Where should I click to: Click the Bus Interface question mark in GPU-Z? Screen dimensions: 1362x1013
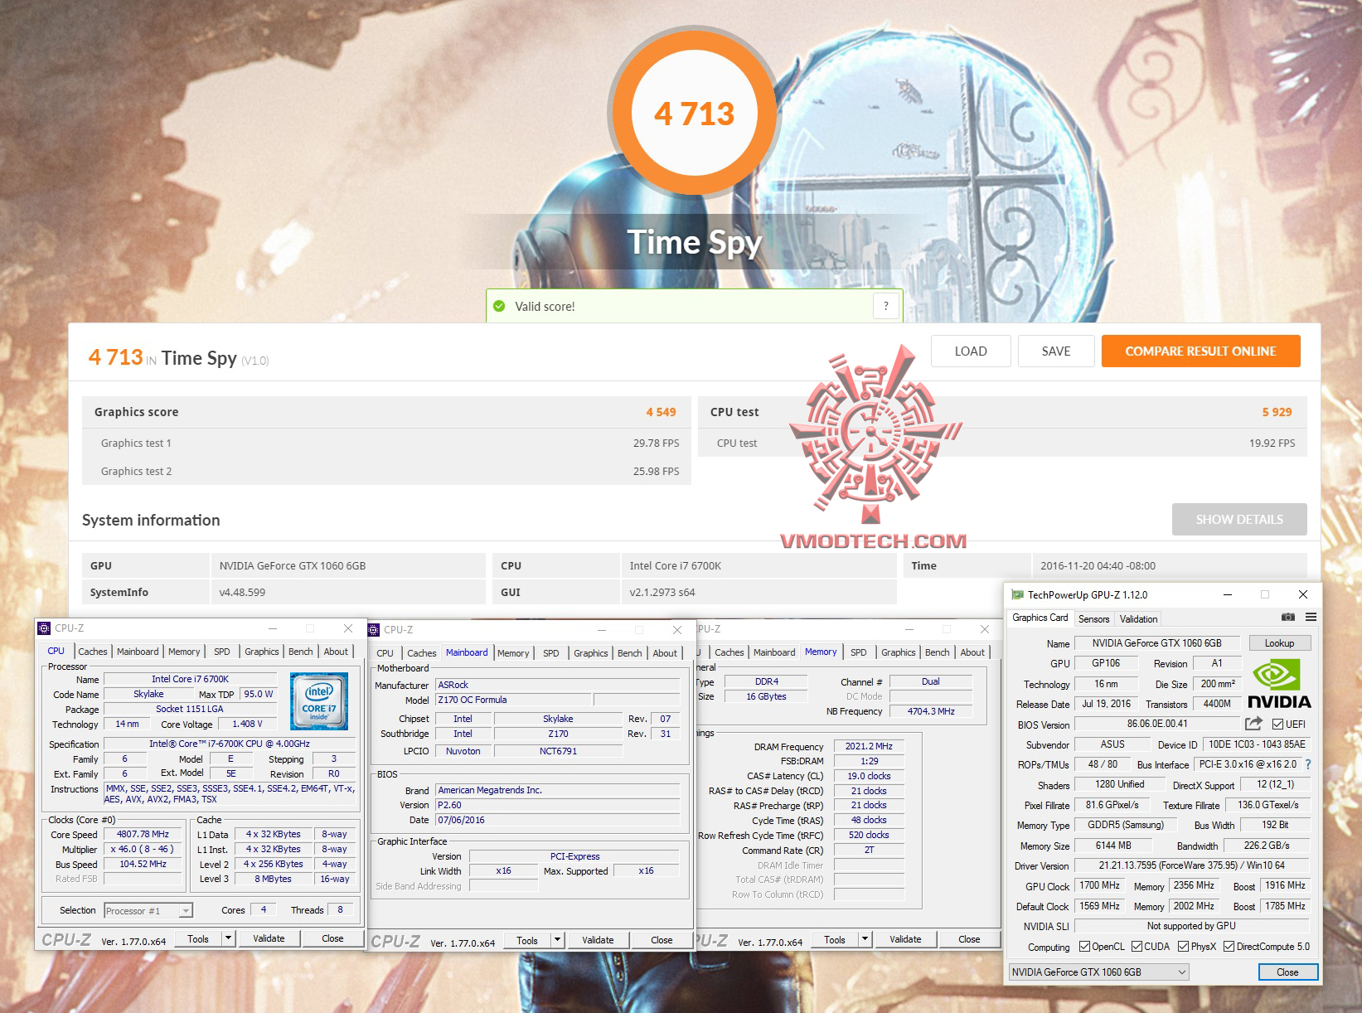[x=1308, y=764]
